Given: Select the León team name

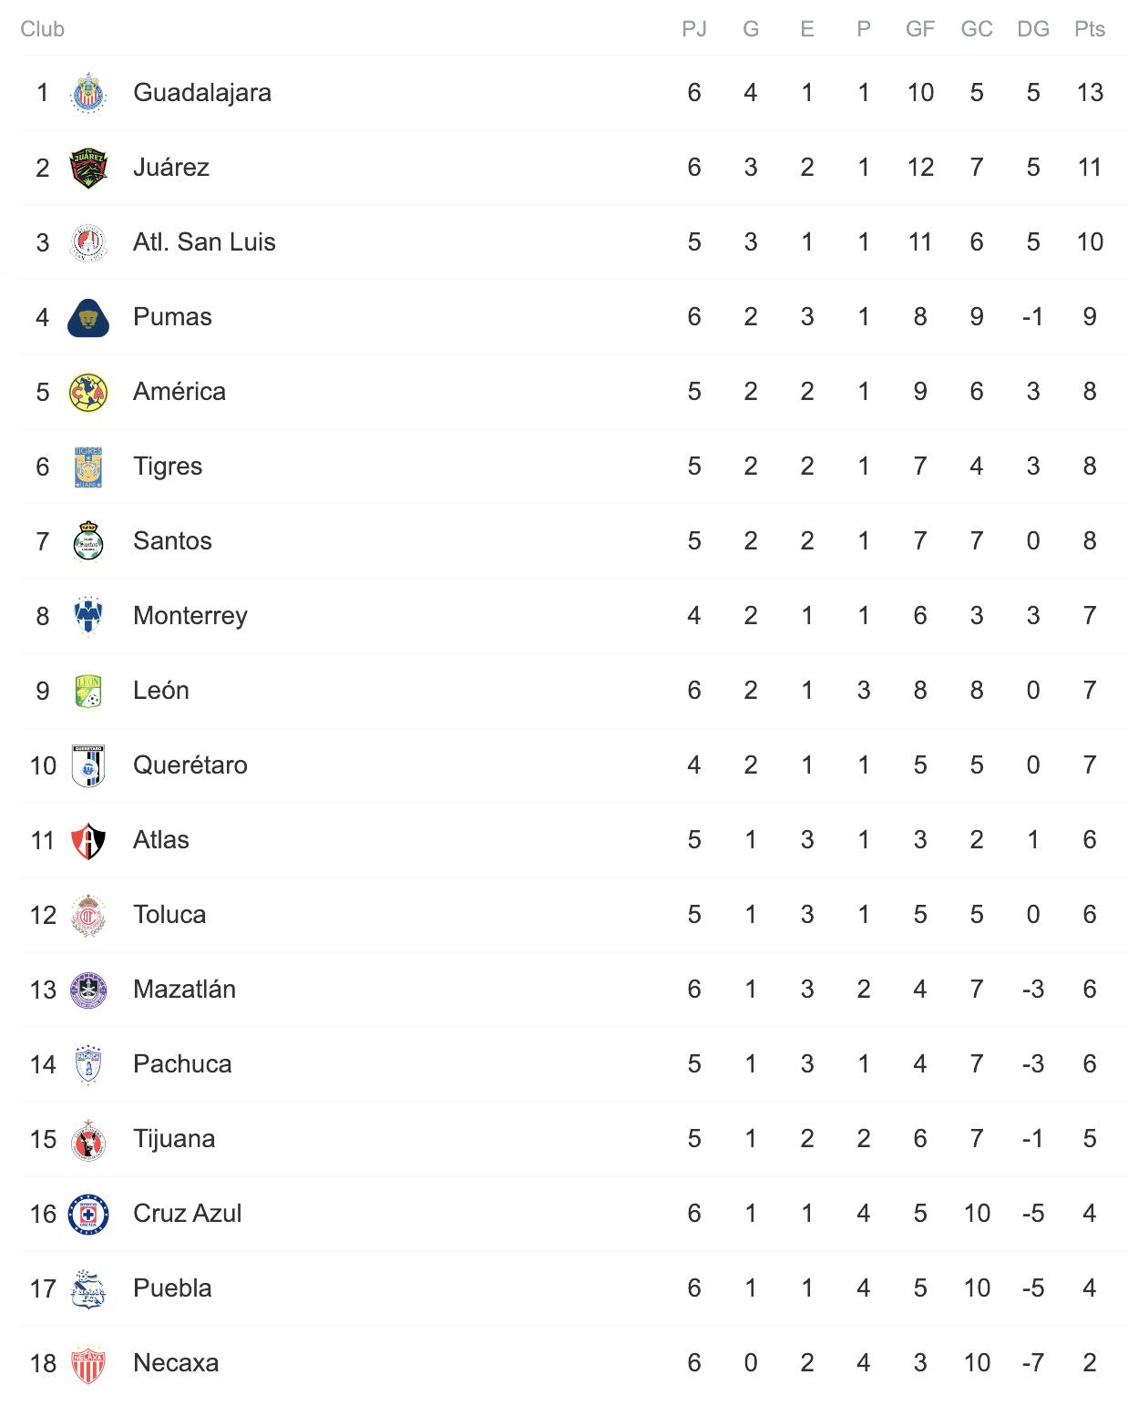Looking at the screenshot, I should 161,691.
